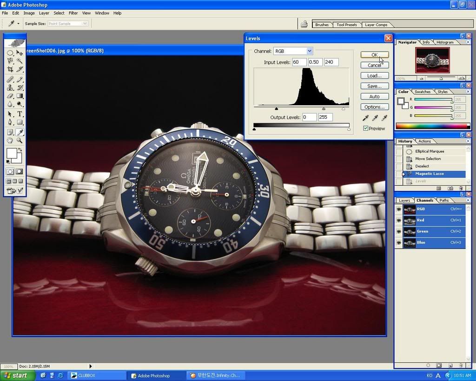The width and height of the screenshot is (476, 381).
Task: Open Color panel flyout menu arrow
Action: pos(468,92)
